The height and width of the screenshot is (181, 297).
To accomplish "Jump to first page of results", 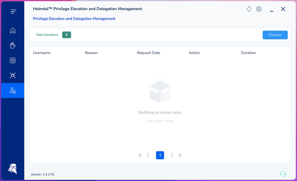I will (x=140, y=156).
